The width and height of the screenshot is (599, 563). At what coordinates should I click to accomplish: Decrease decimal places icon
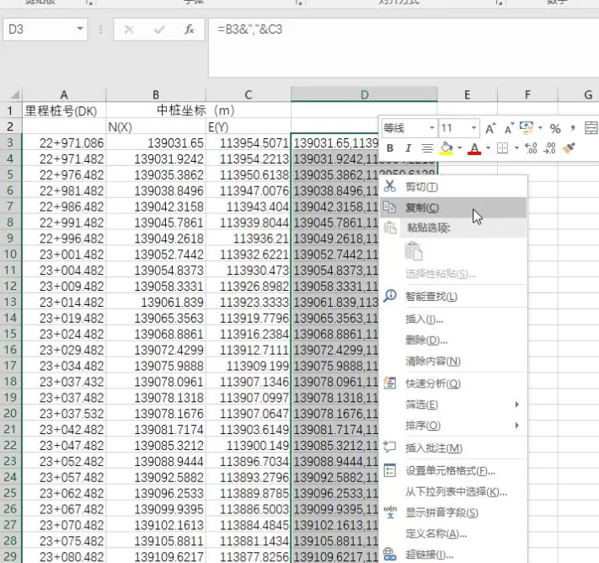549,148
